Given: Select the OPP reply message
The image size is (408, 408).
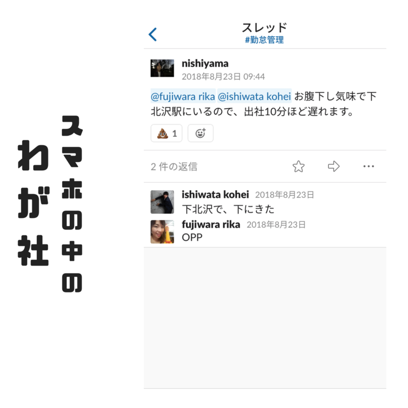Looking at the screenshot, I should point(192,237).
